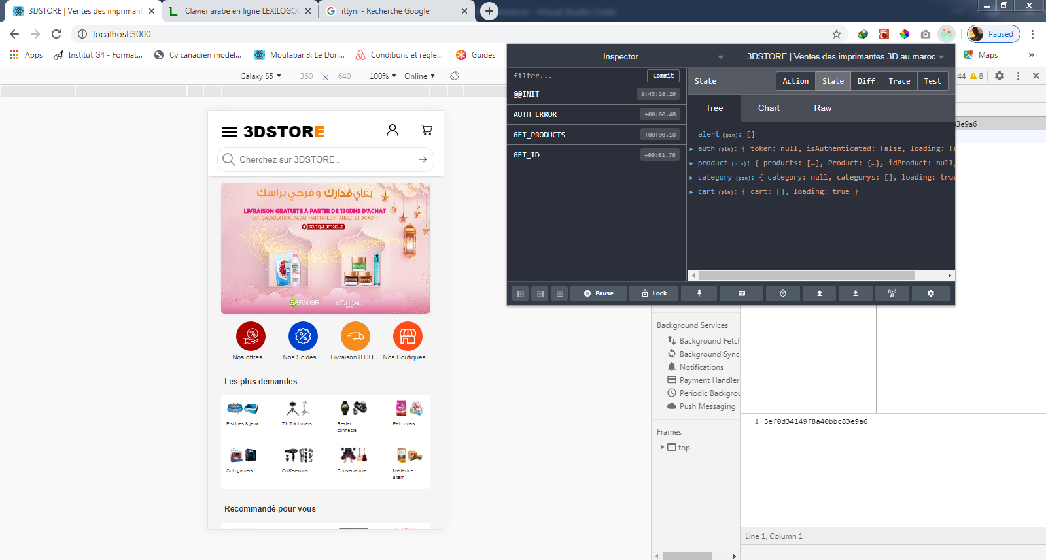Pause recording in Redux DevTools

(599, 293)
